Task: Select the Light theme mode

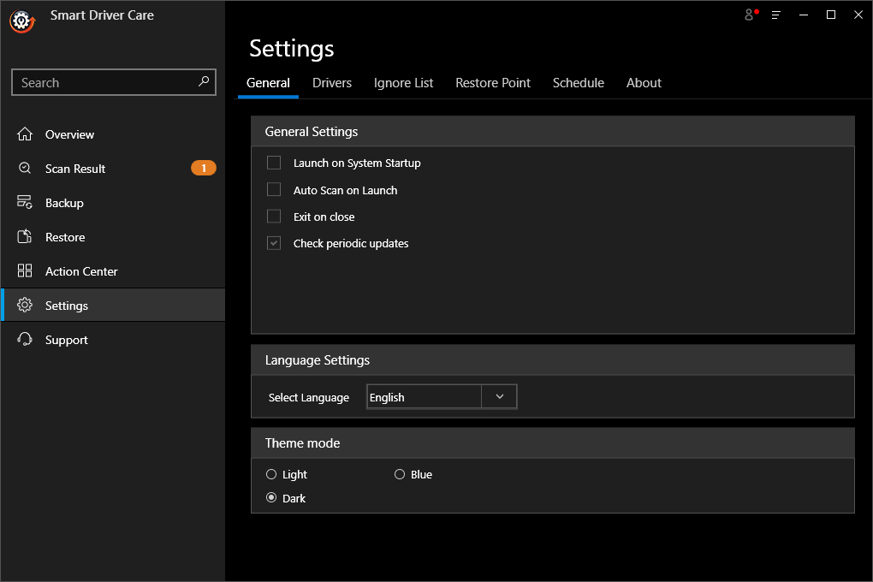Action: coord(271,473)
